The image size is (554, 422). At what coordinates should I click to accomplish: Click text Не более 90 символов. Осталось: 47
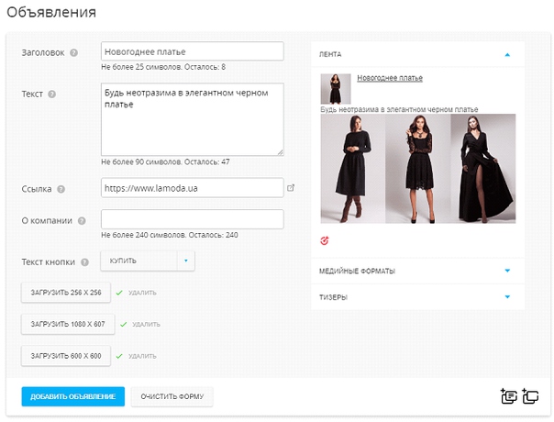pos(165,161)
